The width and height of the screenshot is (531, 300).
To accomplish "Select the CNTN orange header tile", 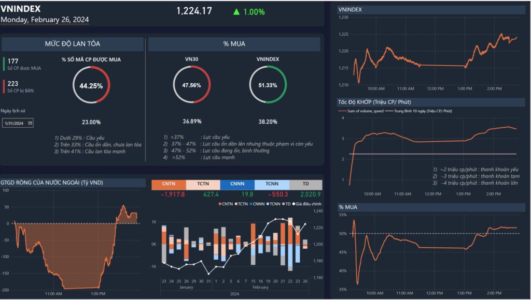I will tap(168, 185).
